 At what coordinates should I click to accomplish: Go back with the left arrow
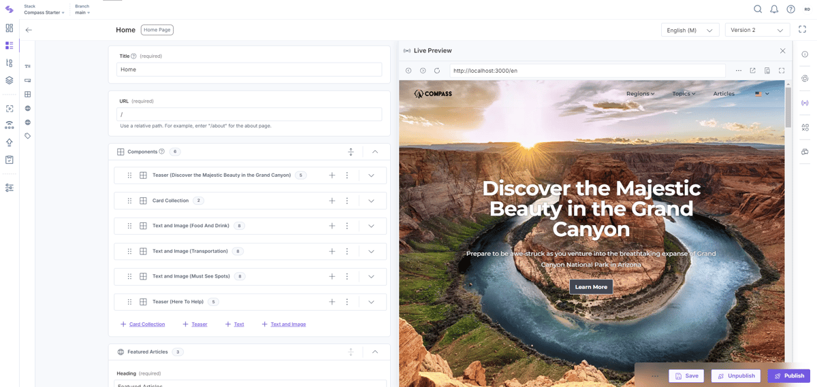pos(29,30)
